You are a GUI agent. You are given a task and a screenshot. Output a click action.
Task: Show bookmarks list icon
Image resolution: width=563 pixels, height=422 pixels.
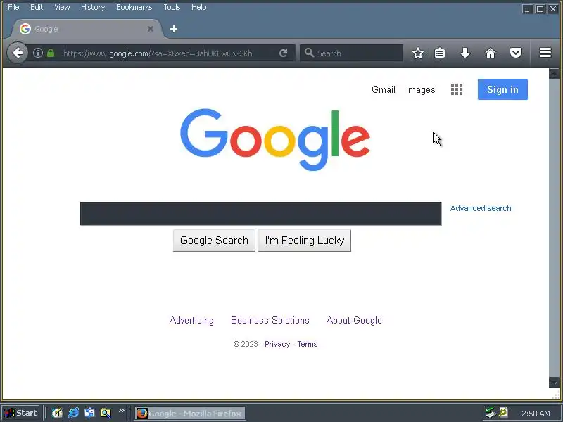tap(440, 53)
